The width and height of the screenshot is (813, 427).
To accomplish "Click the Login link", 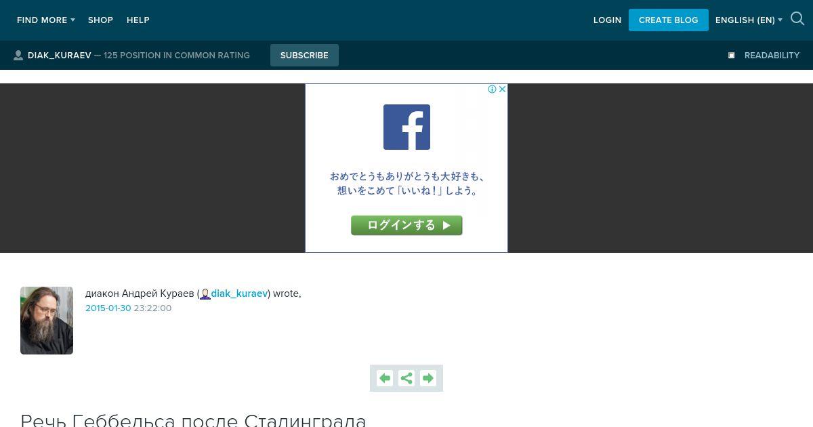I will (607, 20).
